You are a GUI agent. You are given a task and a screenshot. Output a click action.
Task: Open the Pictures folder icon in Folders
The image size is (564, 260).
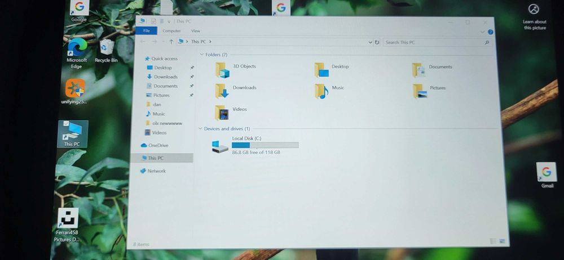[420, 91]
